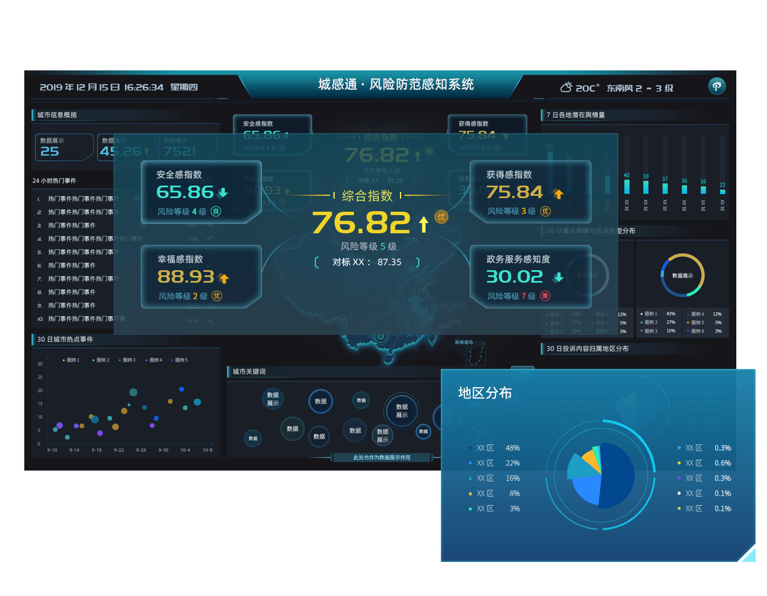Viewport: 767px width, 596px height.
Task: Click the 图例 4 12% legend entry
Action: click(x=704, y=314)
